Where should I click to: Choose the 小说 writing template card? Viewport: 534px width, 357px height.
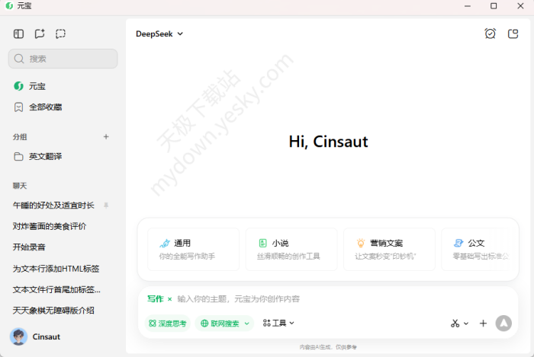coord(291,249)
